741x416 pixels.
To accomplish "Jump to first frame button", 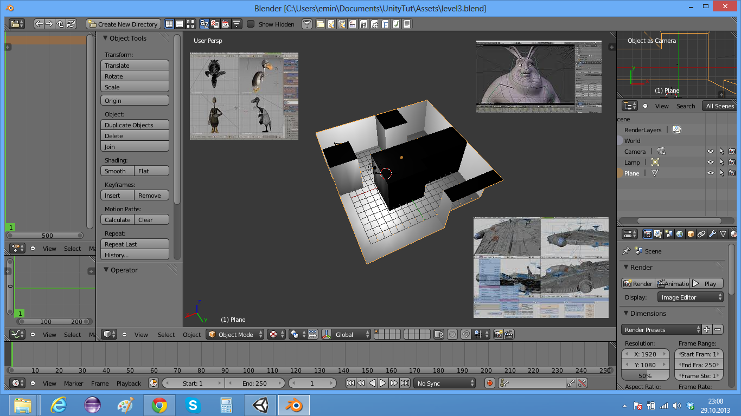I will pos(351,383).
